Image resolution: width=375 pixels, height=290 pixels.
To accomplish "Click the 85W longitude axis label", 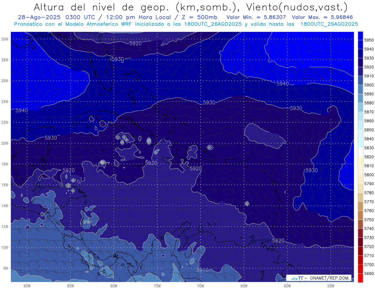I will [x=71, y=286].
